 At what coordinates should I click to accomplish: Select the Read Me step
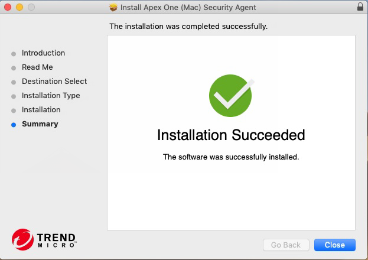(37, 67)
